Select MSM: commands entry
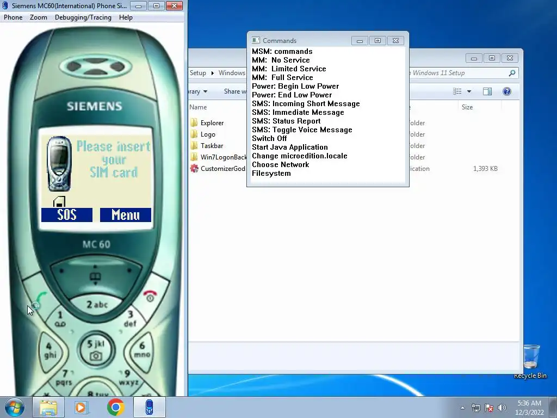Viewport: 557px width, 418px height. (x=282, y=51)
